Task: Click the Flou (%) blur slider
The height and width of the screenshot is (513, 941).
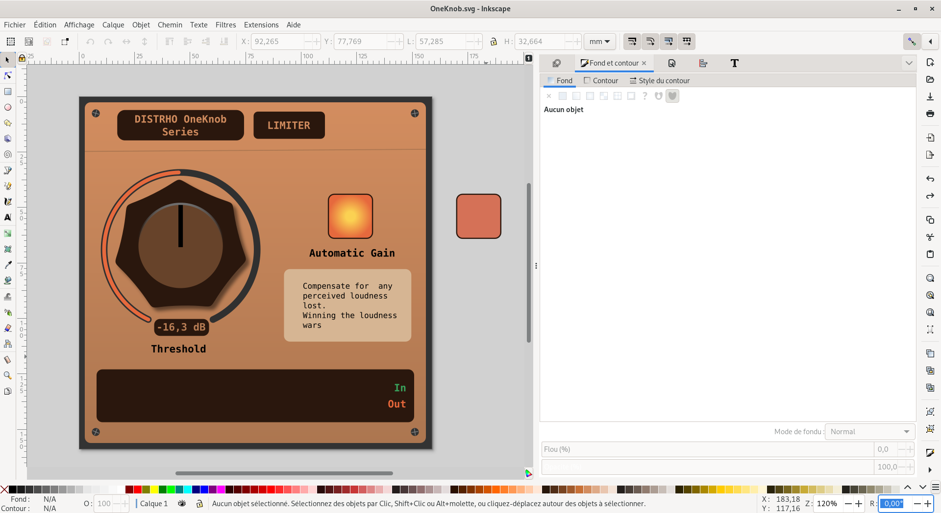Action: 708,449
